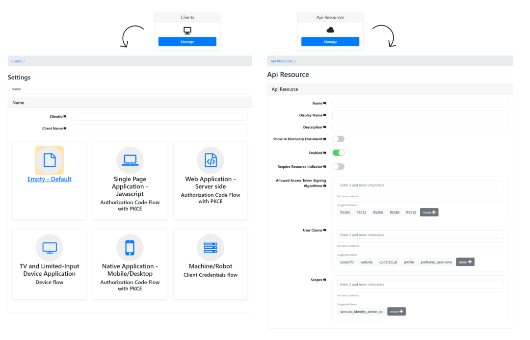Open the Clients breadcrumb link

point(16,61)
